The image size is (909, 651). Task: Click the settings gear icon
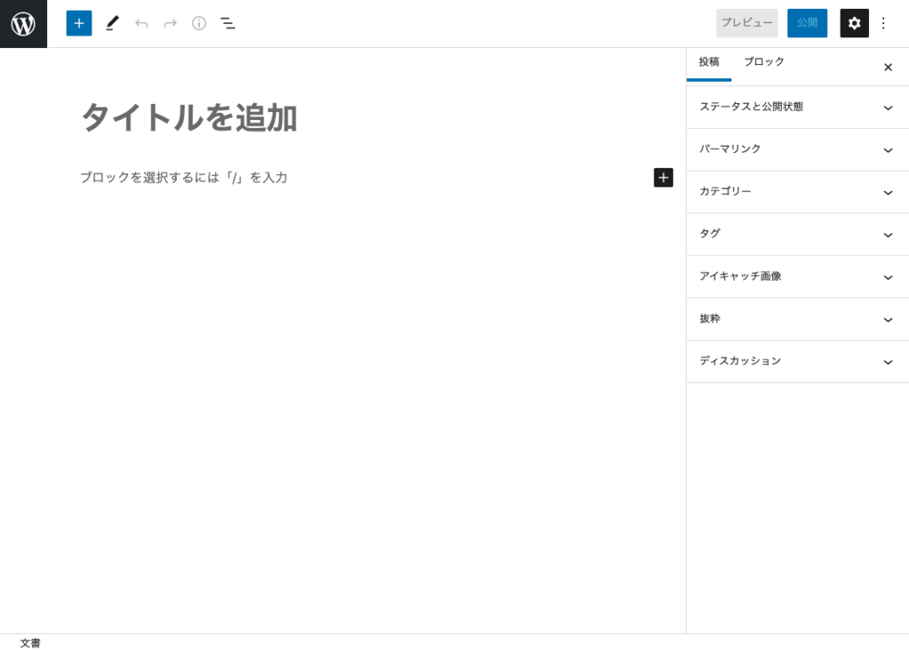click(854, 23)
